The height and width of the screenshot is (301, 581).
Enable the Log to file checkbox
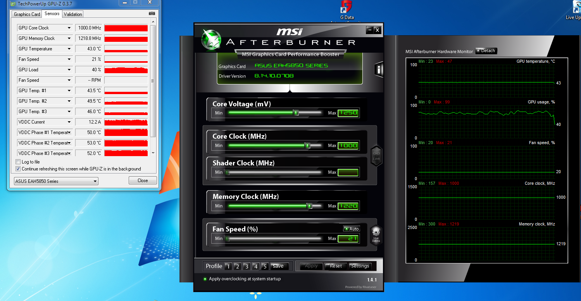tap(18, 162)
